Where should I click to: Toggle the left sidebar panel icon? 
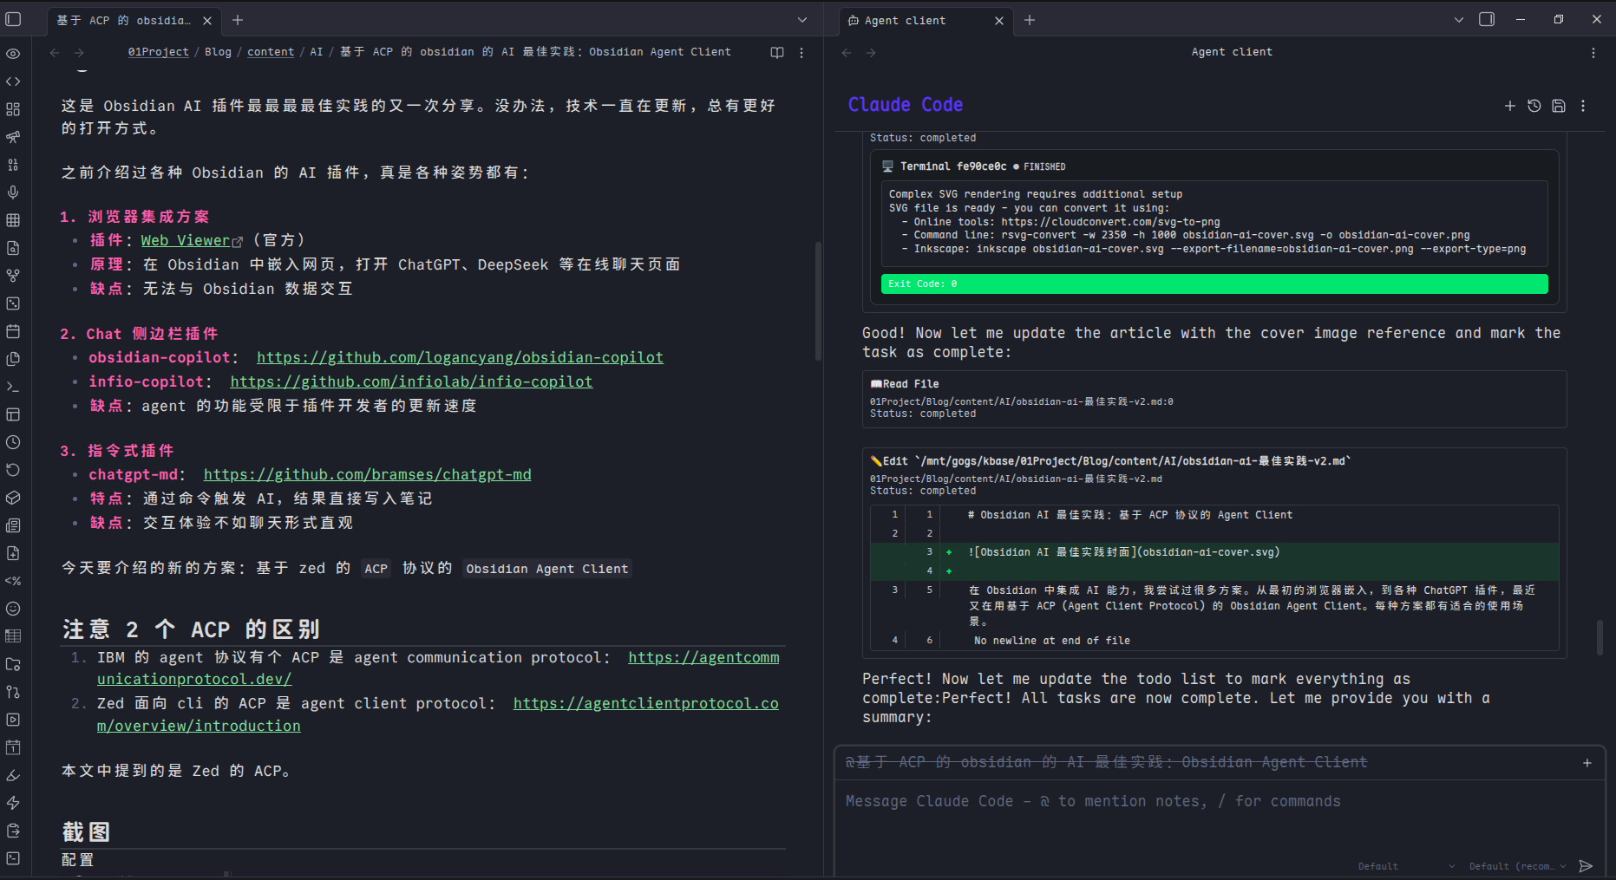click(x=13, y=19)
